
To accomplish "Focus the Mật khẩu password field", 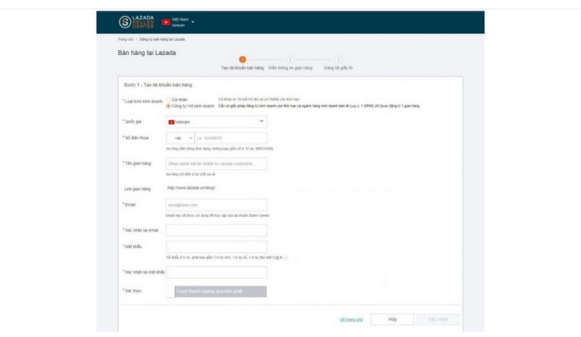I will point(216,247).
